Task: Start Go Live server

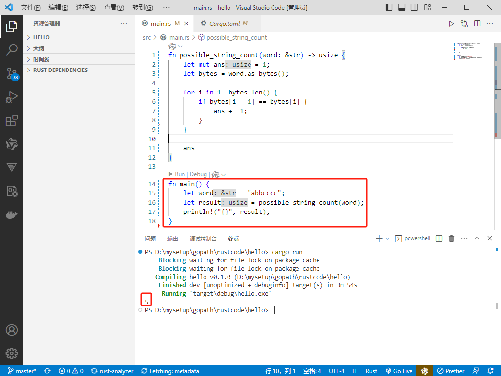Action: click(399, 371)
